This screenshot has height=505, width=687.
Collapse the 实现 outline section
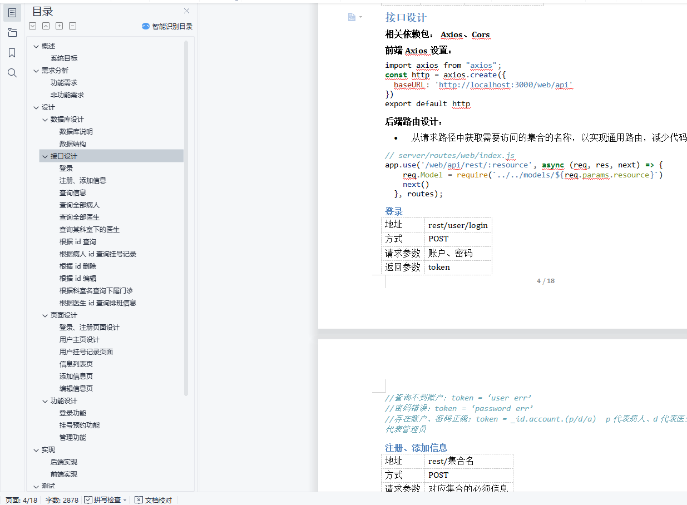[36, 450]
